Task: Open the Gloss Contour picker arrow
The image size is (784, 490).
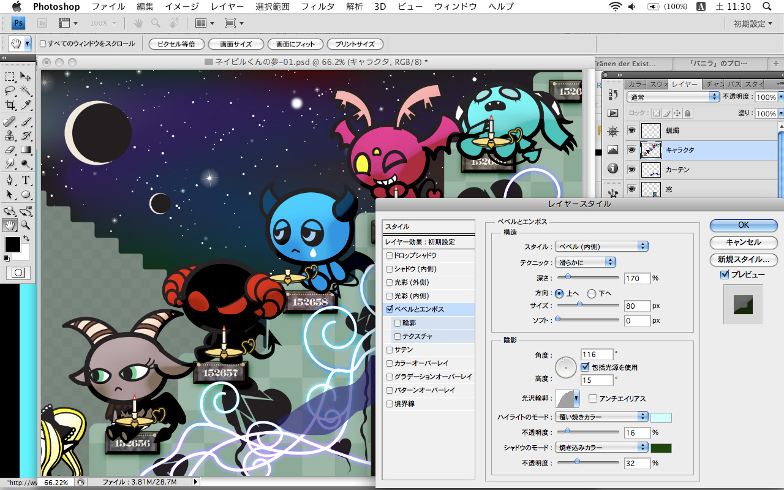Action: (576, 399)
